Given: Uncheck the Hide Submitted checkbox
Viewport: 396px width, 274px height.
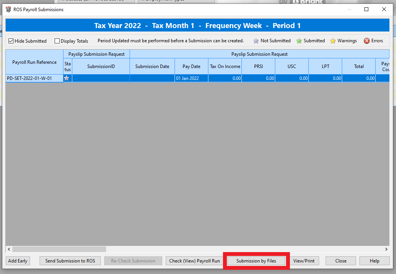Looking at the screenshot, I should click(x=11, y=41).
